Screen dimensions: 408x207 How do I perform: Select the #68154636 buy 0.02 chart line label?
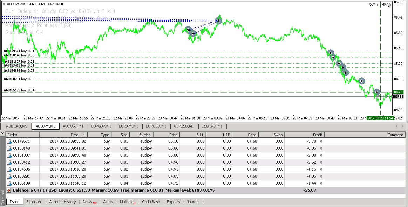click(19, 70)
